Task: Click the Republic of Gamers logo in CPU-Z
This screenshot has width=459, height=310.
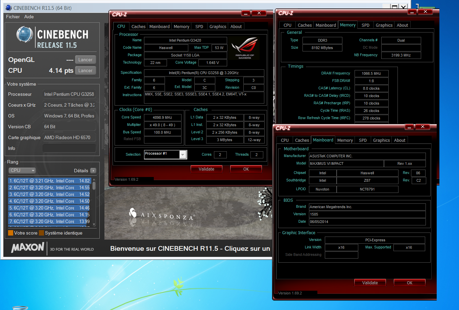Action: [245, 48]
